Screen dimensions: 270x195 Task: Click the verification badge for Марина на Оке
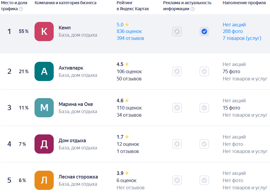(x=204, y=108)
